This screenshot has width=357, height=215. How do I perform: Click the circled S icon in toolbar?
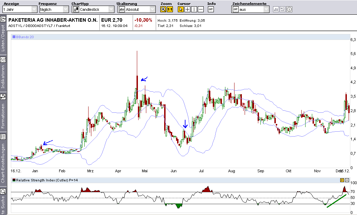289,9
